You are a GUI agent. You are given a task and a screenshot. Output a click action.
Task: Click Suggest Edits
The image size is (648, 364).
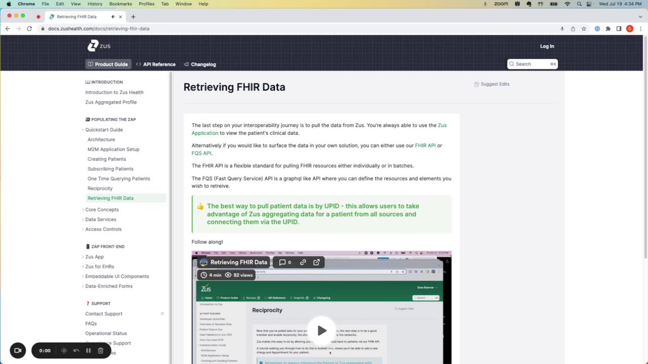492,84
